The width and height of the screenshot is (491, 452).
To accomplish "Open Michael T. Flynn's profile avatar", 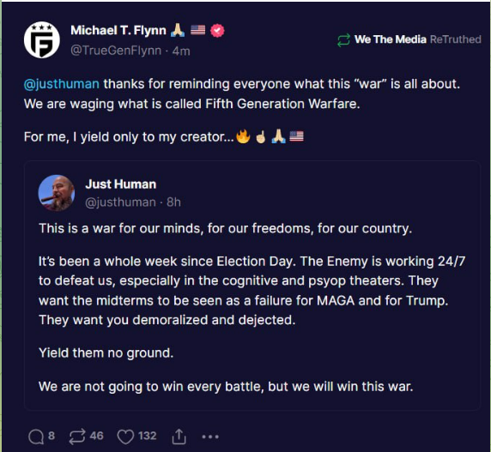I will click(42, 39).
